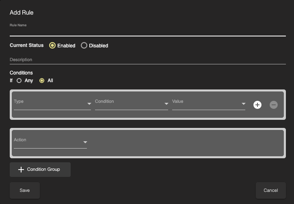Image resolution: width=294 pixels, height=204 pixels.
Task: Open the Type dropdown
Action: (49, 104)
